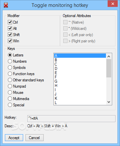This screenshot has height=146, width=120.
Task: Select letter K in the key list
Action: (80, 98)
